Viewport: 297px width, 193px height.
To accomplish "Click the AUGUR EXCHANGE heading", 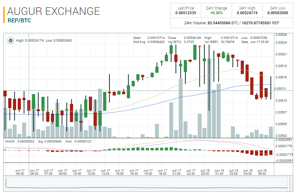I will 53,11.
